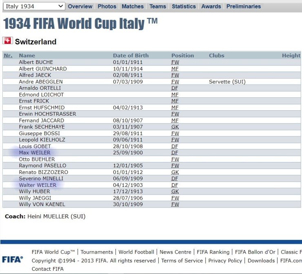The image size is (302, 274).
Task: Open the Awards tab
Action: [x=211, y=7]
